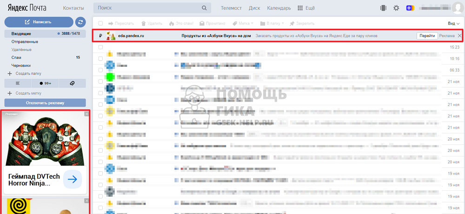Filter flagged emails using the flag icon
Screen dimensions: 465x214
(x=18, y=83)
